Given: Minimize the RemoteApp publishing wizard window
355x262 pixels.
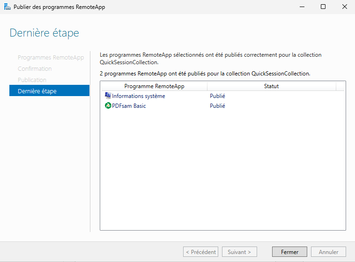Looking at the screenshot, I should pos(301,7).
